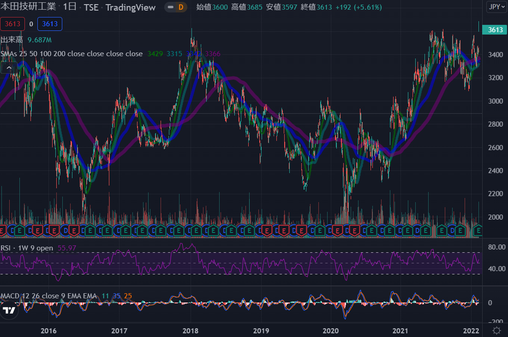Click the 1日 interval text in title
The width and height of the screenshot is (508, 337).
click(x=70, y=6)
